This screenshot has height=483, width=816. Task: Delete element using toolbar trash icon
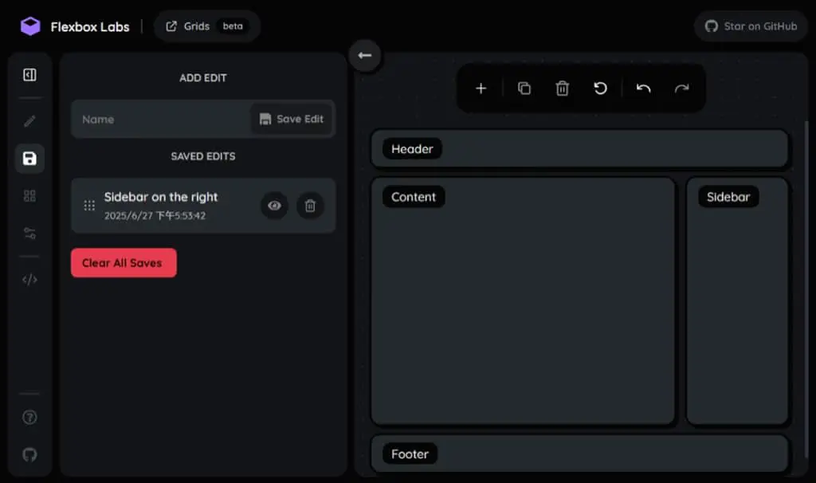click(562, 88)
